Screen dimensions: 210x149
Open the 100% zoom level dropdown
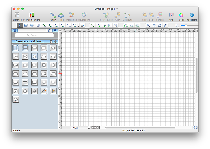tap(89, 127)
